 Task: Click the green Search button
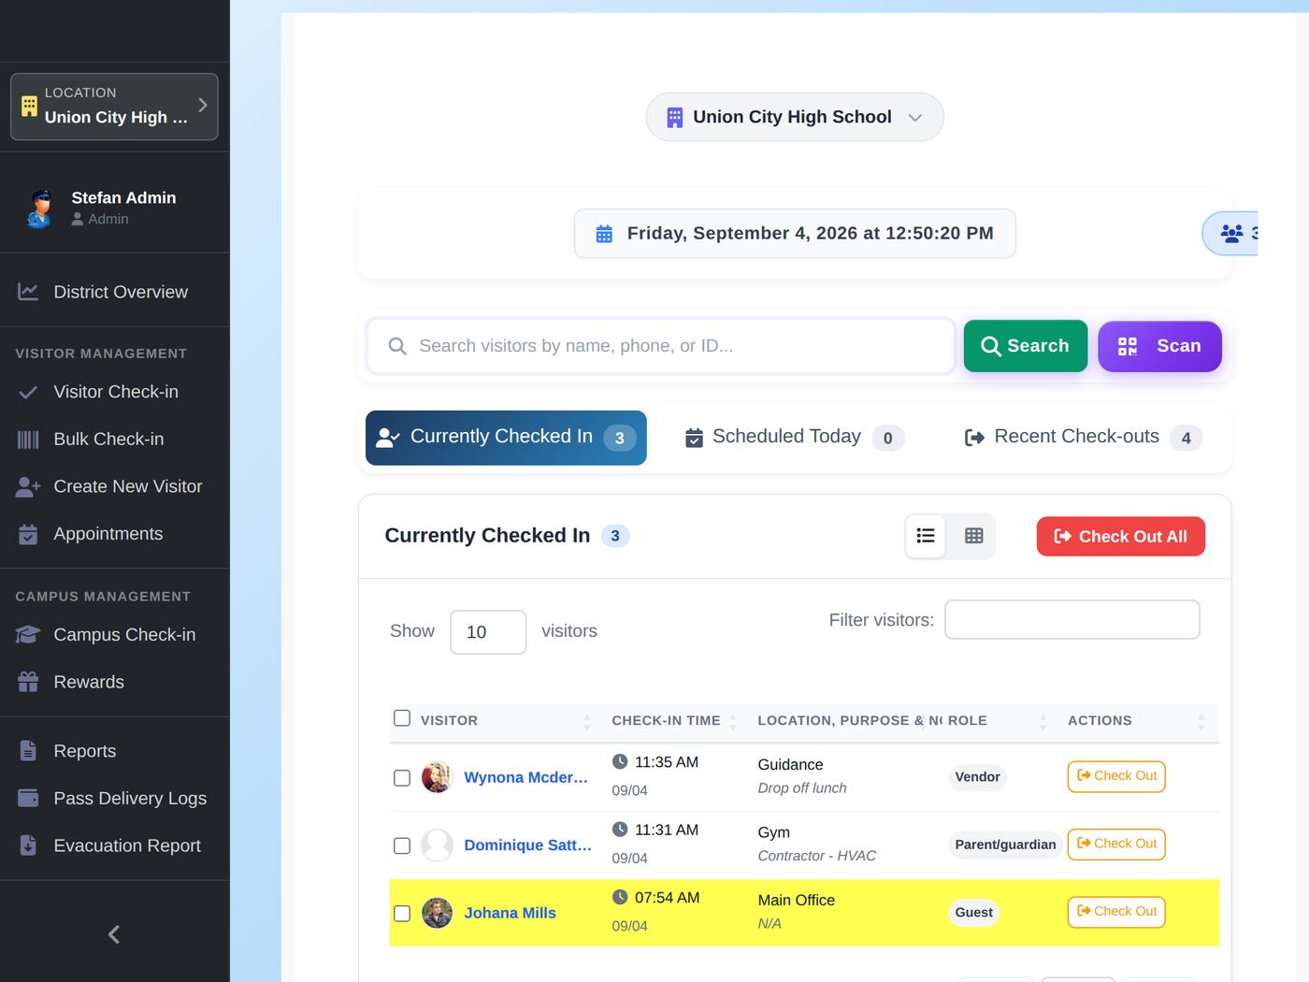1026,346
